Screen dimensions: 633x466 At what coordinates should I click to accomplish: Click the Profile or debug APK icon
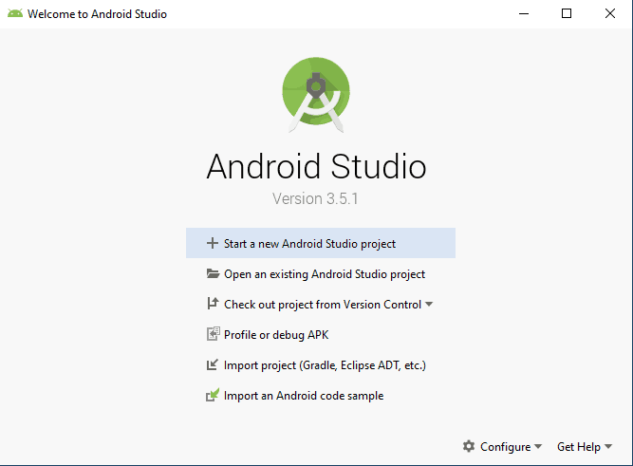(x=214, y=334)
